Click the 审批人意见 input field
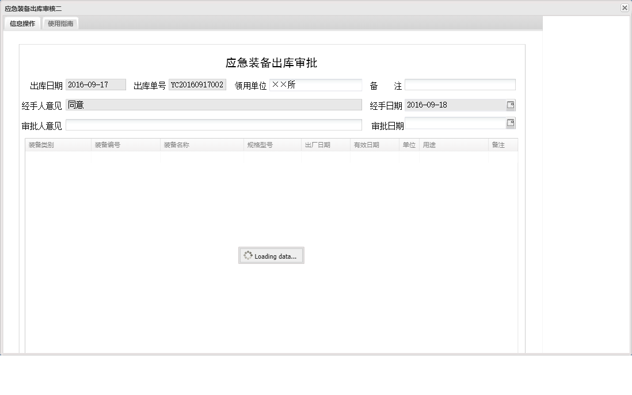This screenshot has height=395, width=632. [213, 125]
